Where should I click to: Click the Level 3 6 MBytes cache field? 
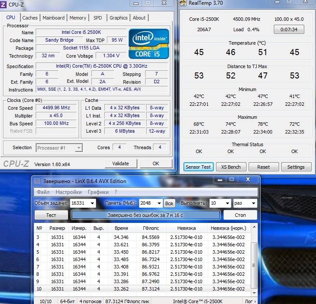pos(125,131)
